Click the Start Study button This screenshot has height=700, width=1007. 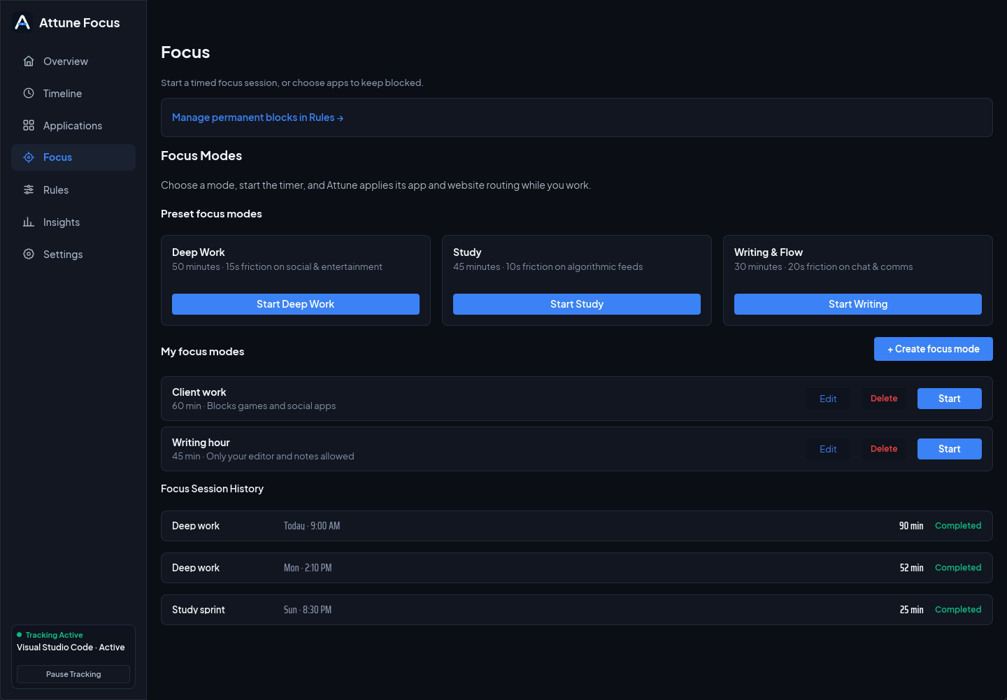577,304
